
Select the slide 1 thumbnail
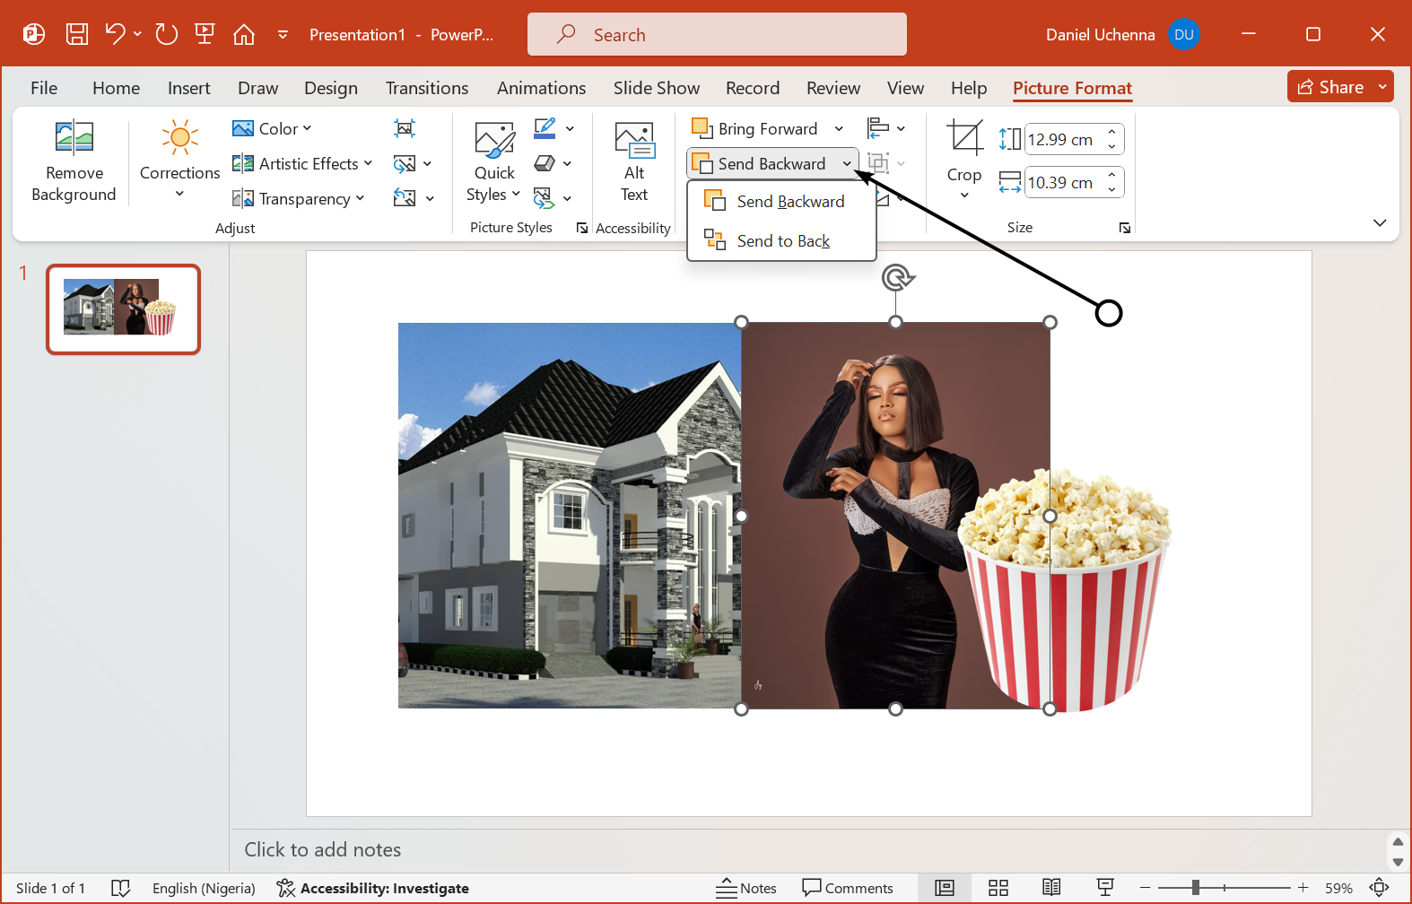(123, 309)
